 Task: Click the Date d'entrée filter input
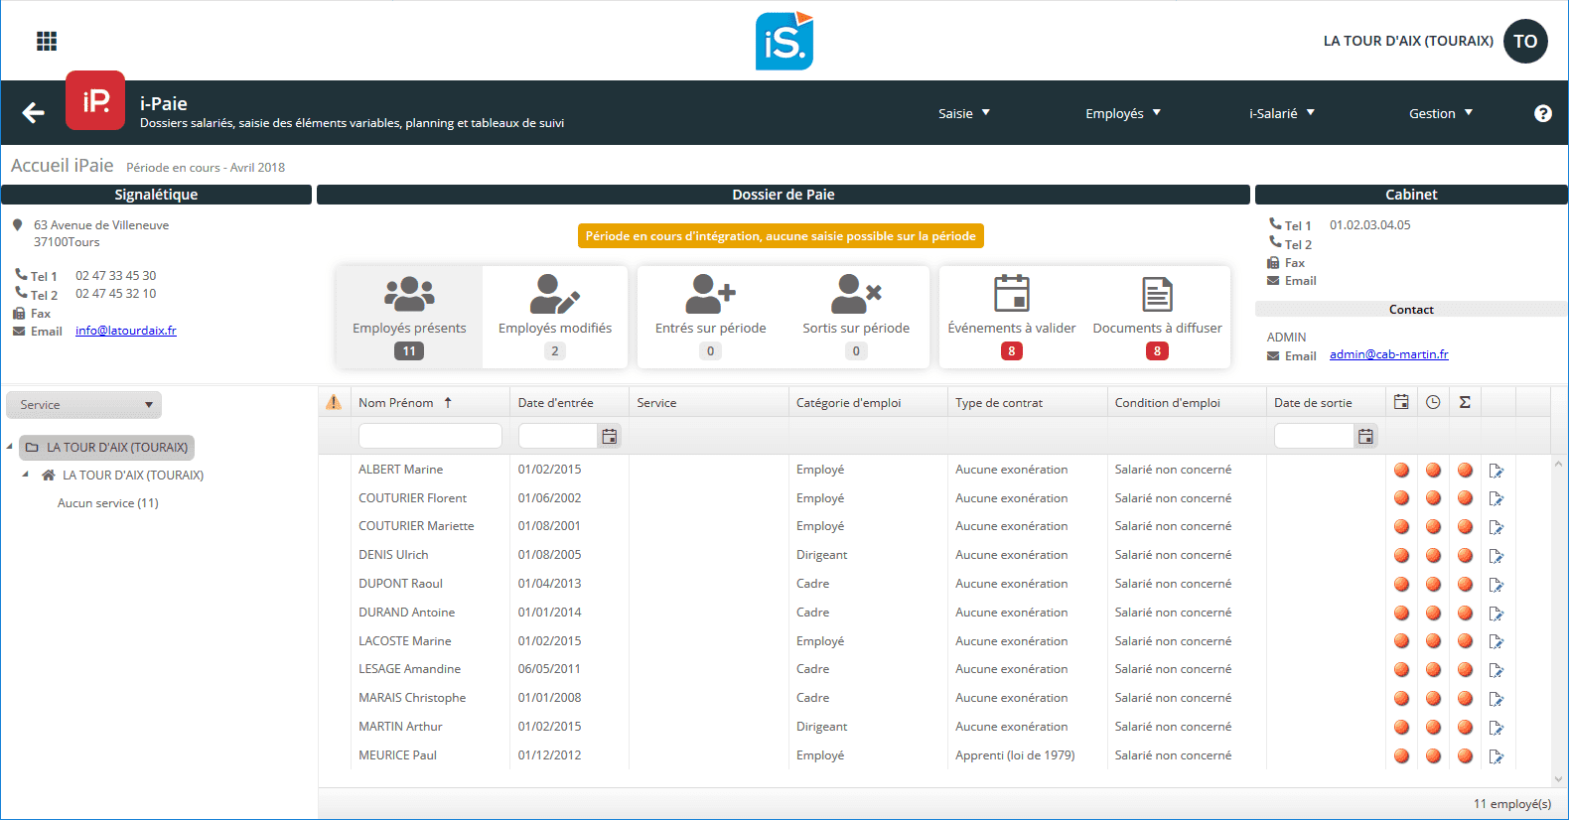click(x=558, y=436)
